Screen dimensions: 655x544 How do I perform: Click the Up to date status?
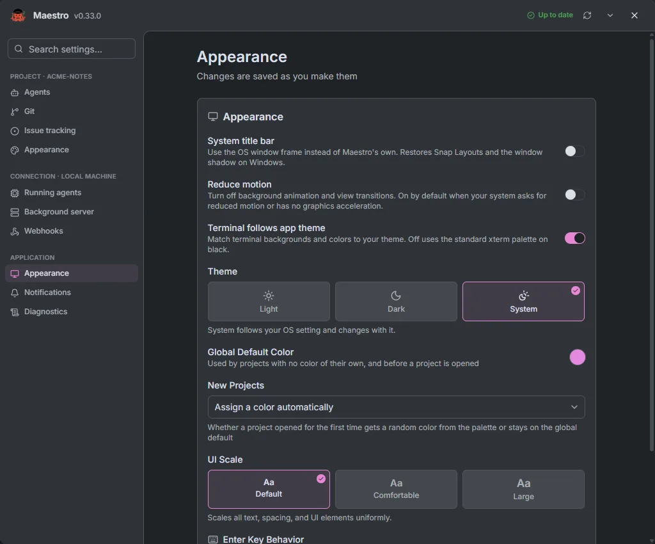coord(549,15)
